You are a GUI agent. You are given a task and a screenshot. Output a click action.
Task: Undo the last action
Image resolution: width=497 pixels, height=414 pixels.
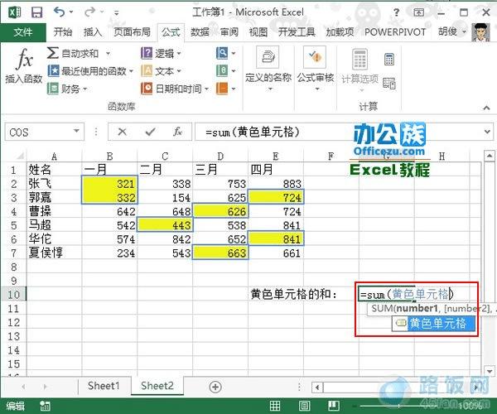coord(59,12)
